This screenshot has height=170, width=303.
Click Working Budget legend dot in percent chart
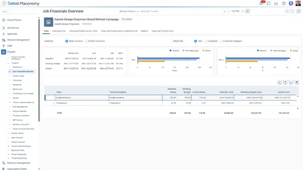[271, 50]
